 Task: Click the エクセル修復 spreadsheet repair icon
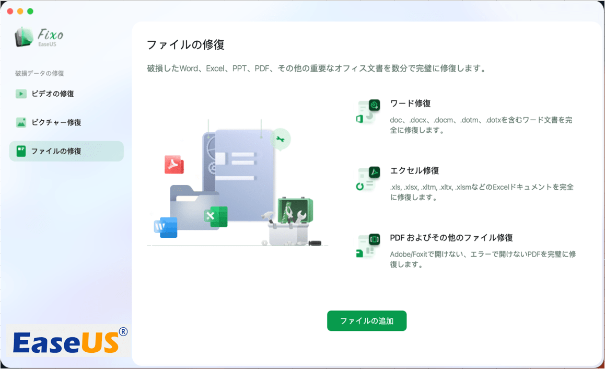pos(367,178)
